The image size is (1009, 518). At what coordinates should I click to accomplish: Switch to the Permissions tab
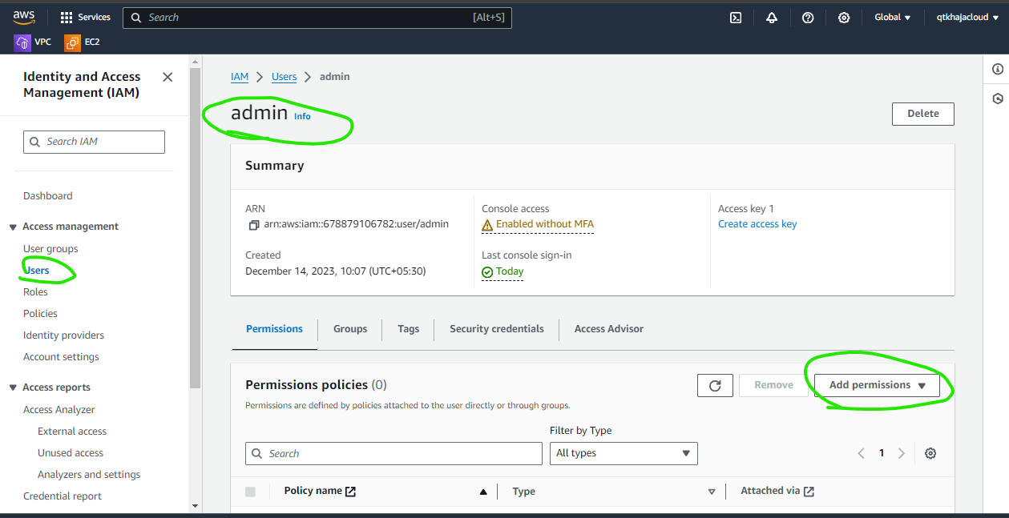click(x=274, y=329)
